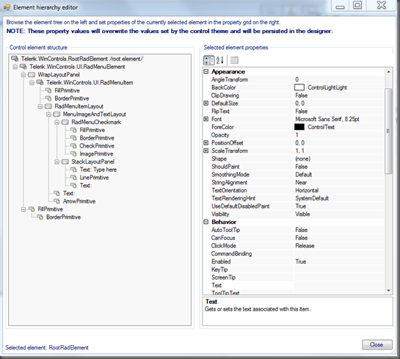Click the Close button
Viewport: 400px width, 359px height.
tap(377, 345)
